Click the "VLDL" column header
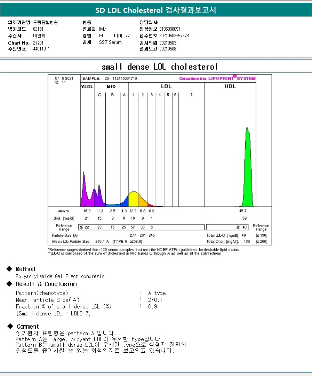This screenshot has width=312, height=376. 87,87
